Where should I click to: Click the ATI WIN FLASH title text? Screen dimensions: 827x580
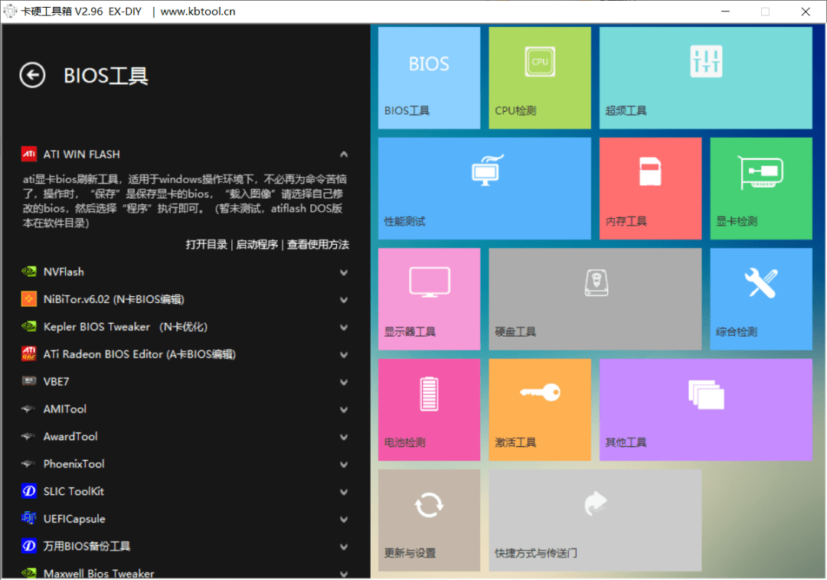pos(82,155)
